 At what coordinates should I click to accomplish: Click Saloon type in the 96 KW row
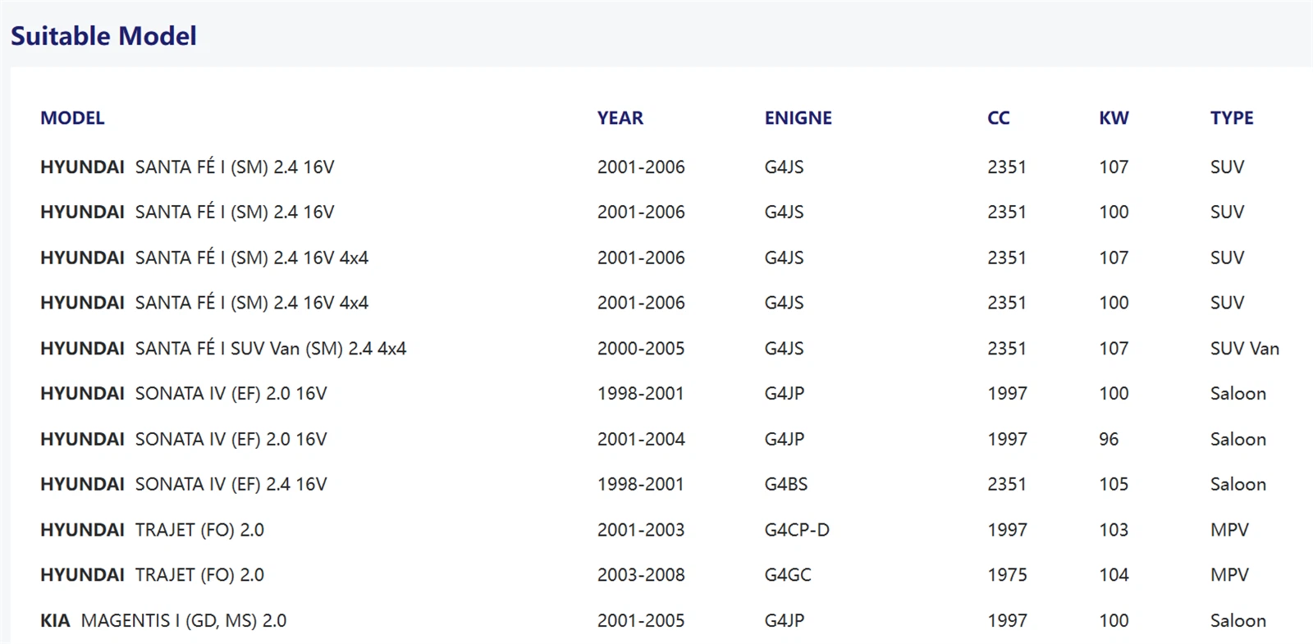1238,440
